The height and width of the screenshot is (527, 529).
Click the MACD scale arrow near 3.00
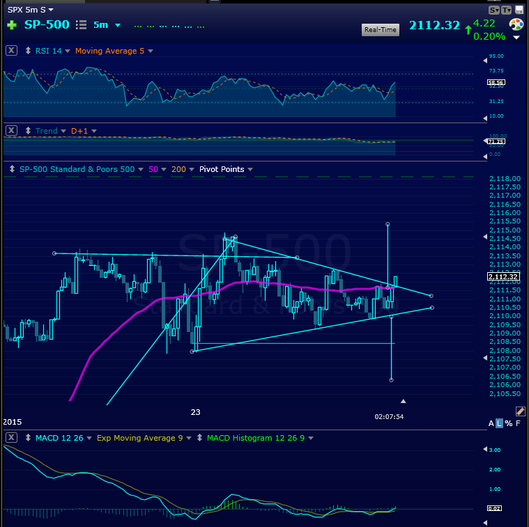click(x=485, y=449)
